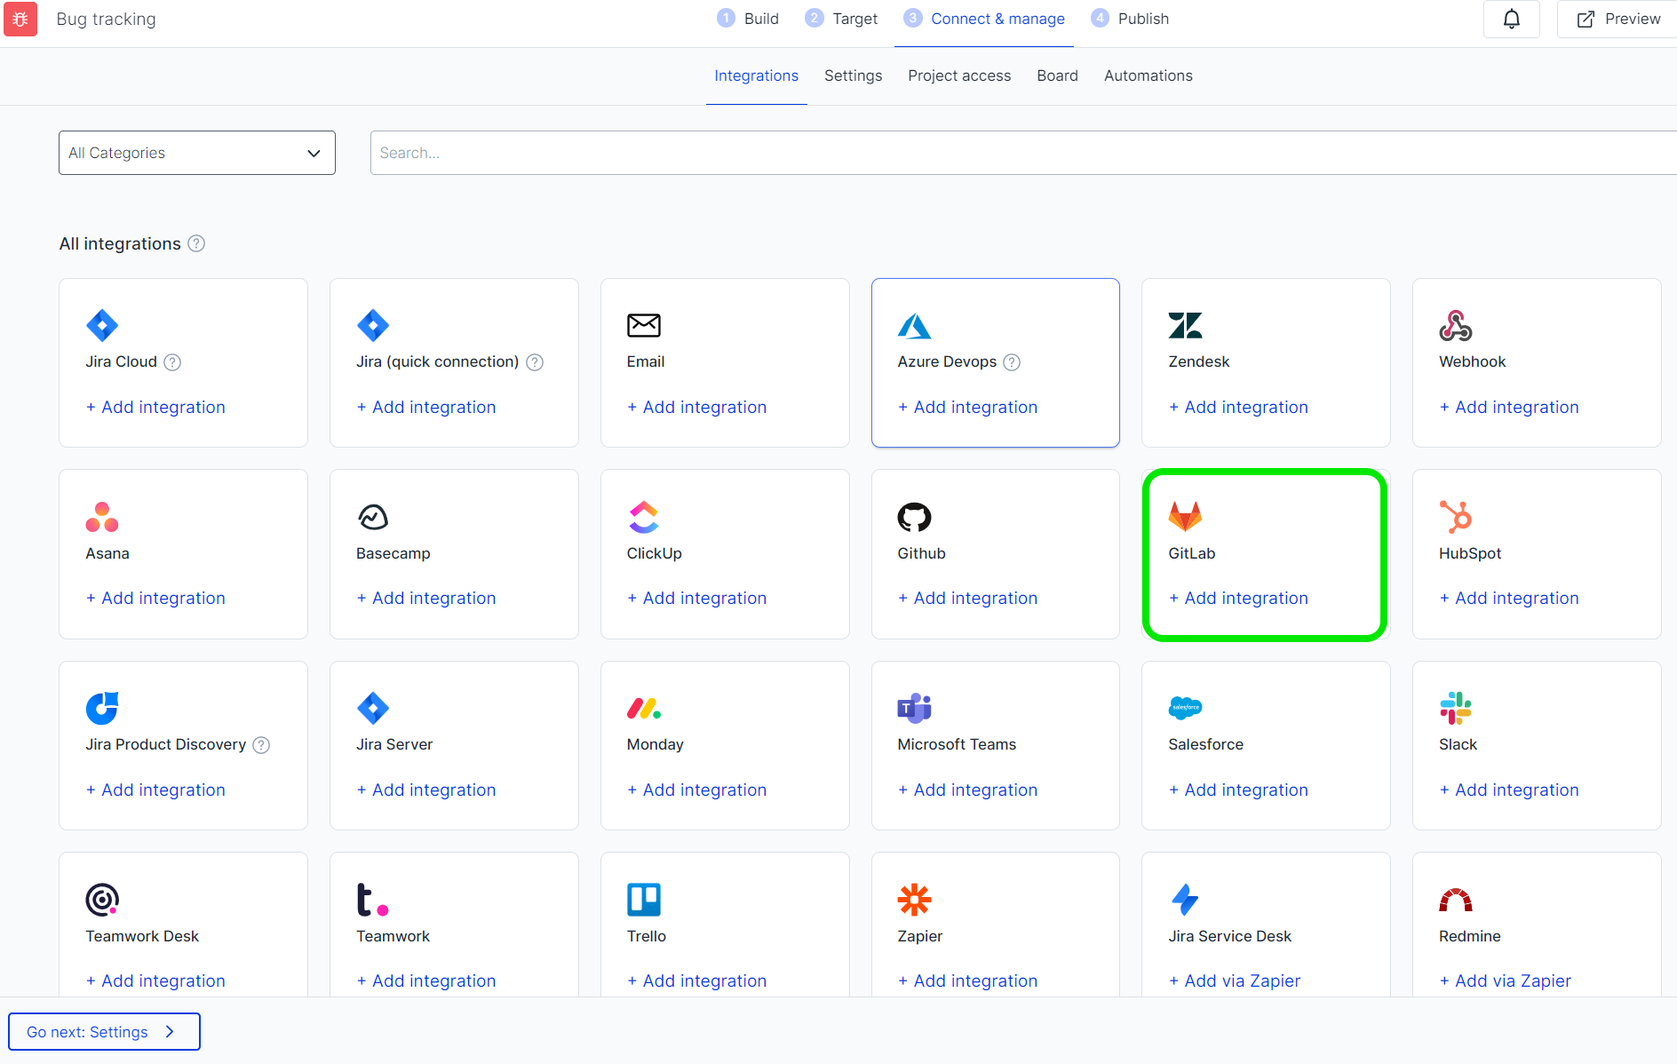The height and width of the screenshot is (1064, 1677).
Task: Open help tooltip next to All integrations
Action: point(196,243)
